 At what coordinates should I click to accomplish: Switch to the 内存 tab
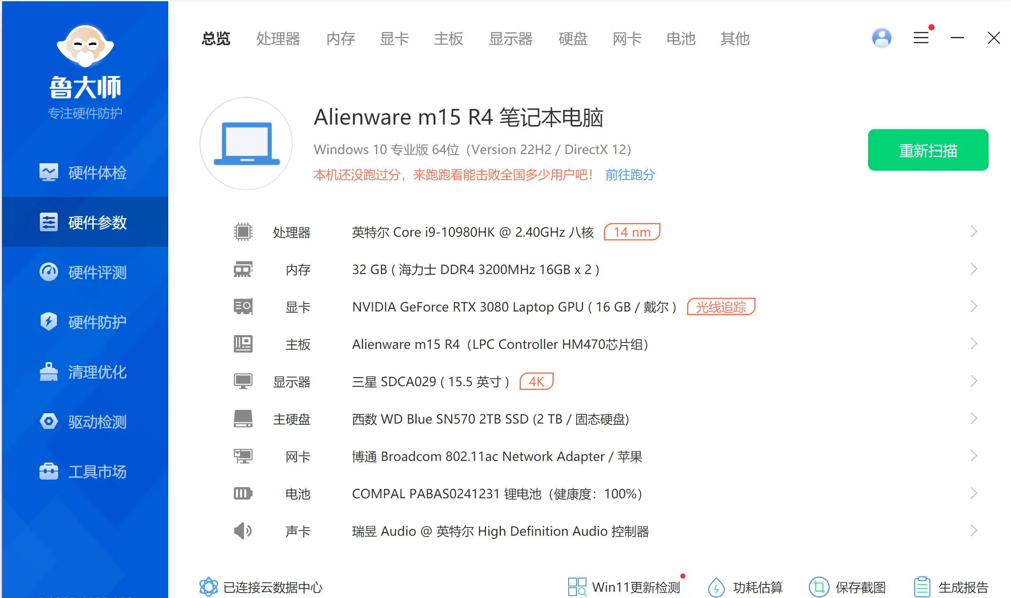pos(341,39)
